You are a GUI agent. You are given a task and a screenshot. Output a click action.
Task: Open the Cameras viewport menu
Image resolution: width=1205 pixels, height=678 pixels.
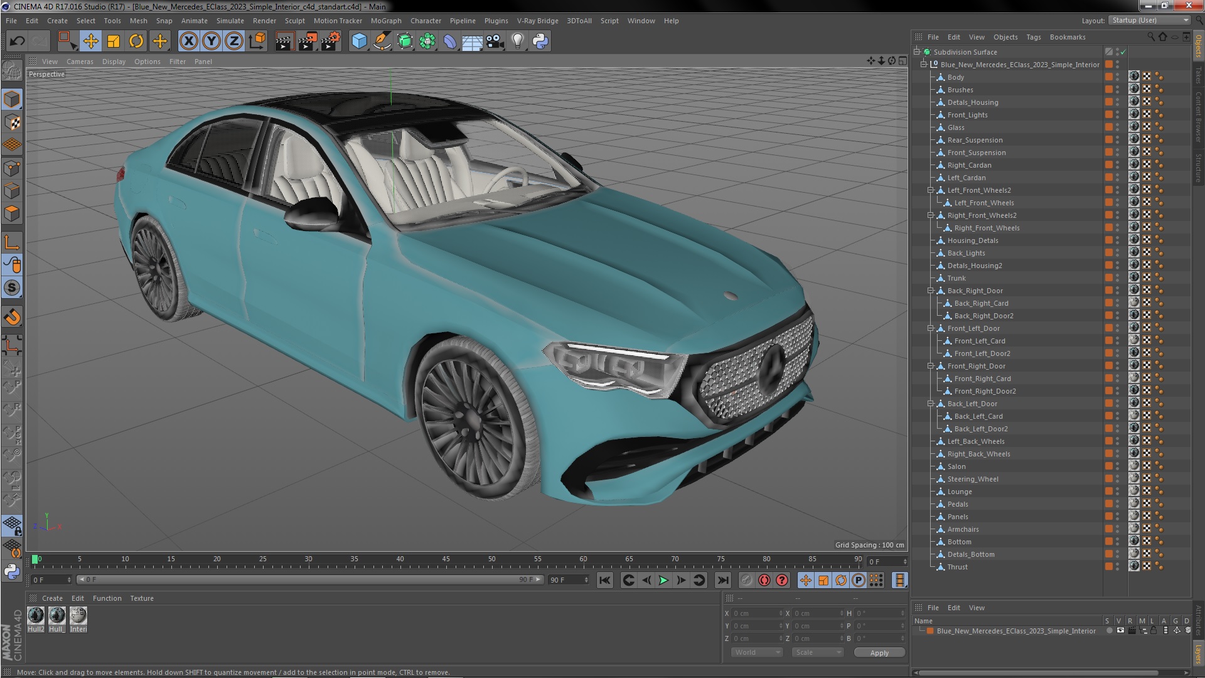[x=80, y=62]
